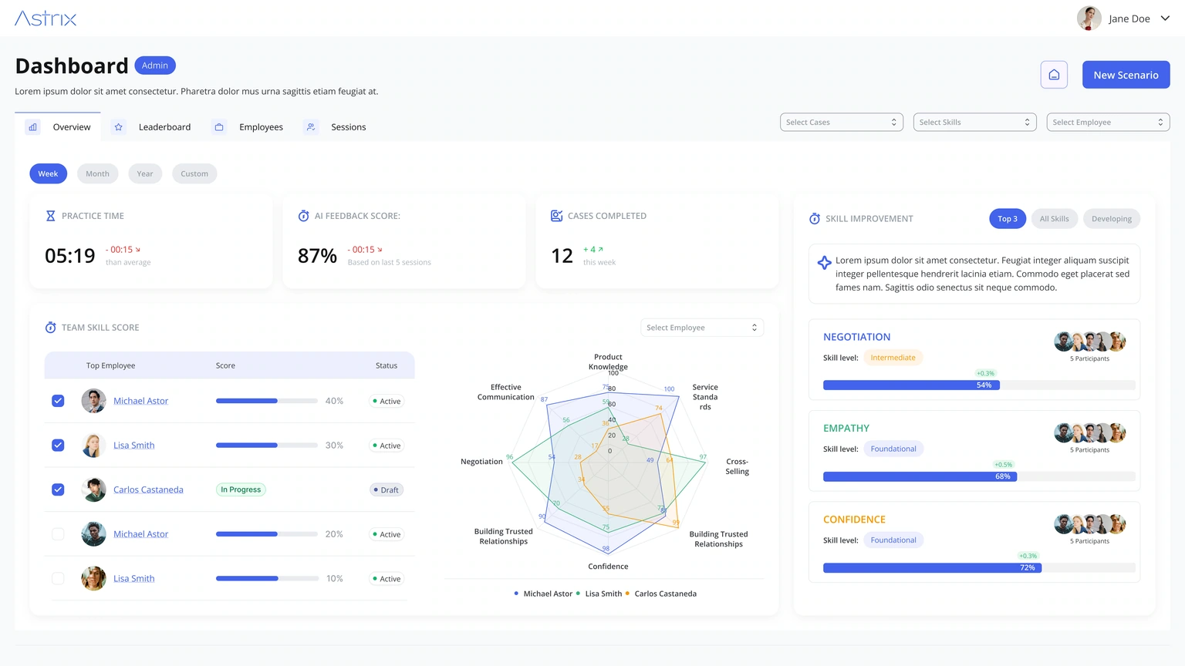1185x666 pixels.
Task: Switch to the Sessions tab
Action: click(336, 127)
